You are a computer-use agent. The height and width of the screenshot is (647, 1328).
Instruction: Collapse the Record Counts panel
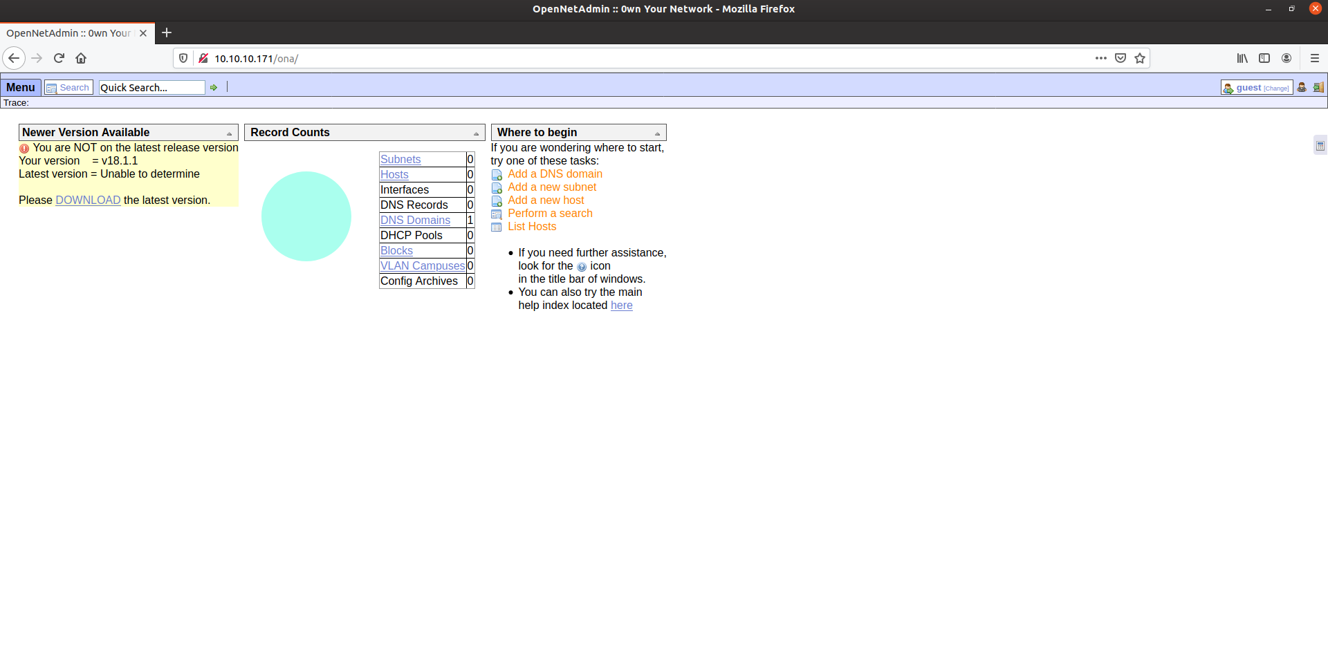pos(476,133)
